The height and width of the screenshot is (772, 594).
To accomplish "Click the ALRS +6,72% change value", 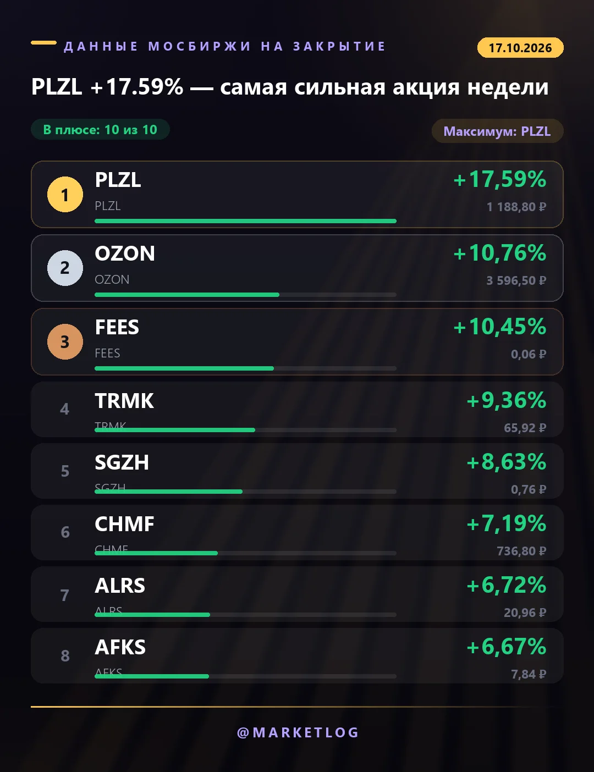I will (506, 585).
